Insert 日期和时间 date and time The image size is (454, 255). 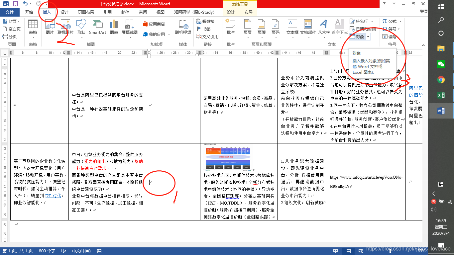point(363,29)
